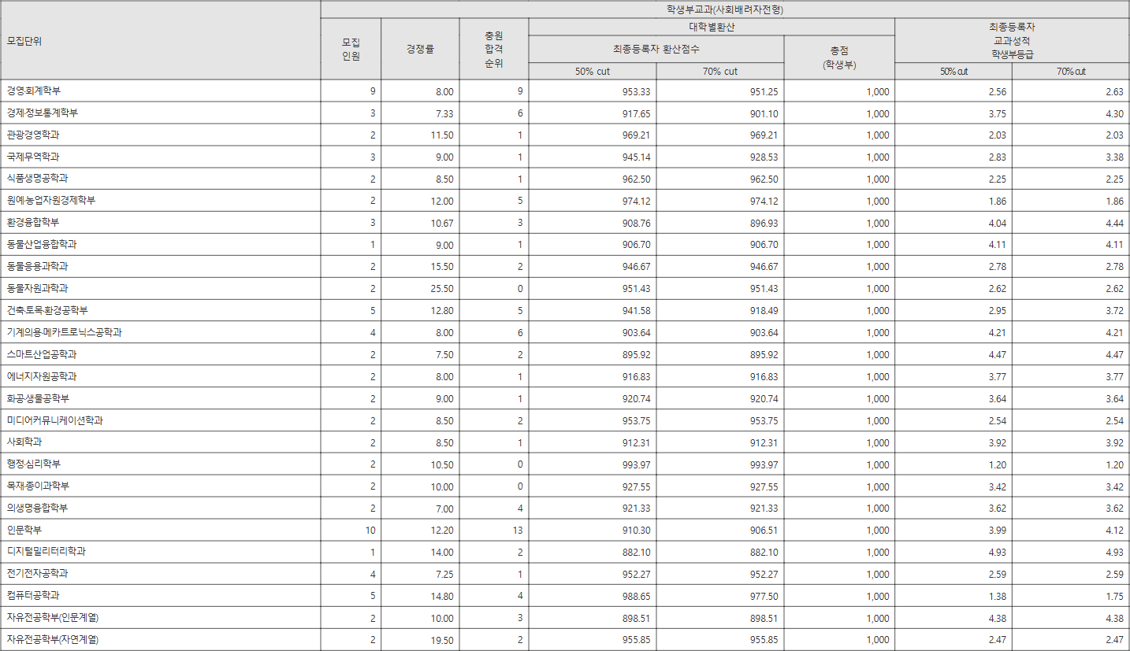Click the 자유전공학부(자연계열) row label

(x=53, y=639)
